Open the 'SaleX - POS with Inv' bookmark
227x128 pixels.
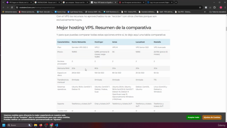[165, 12]
